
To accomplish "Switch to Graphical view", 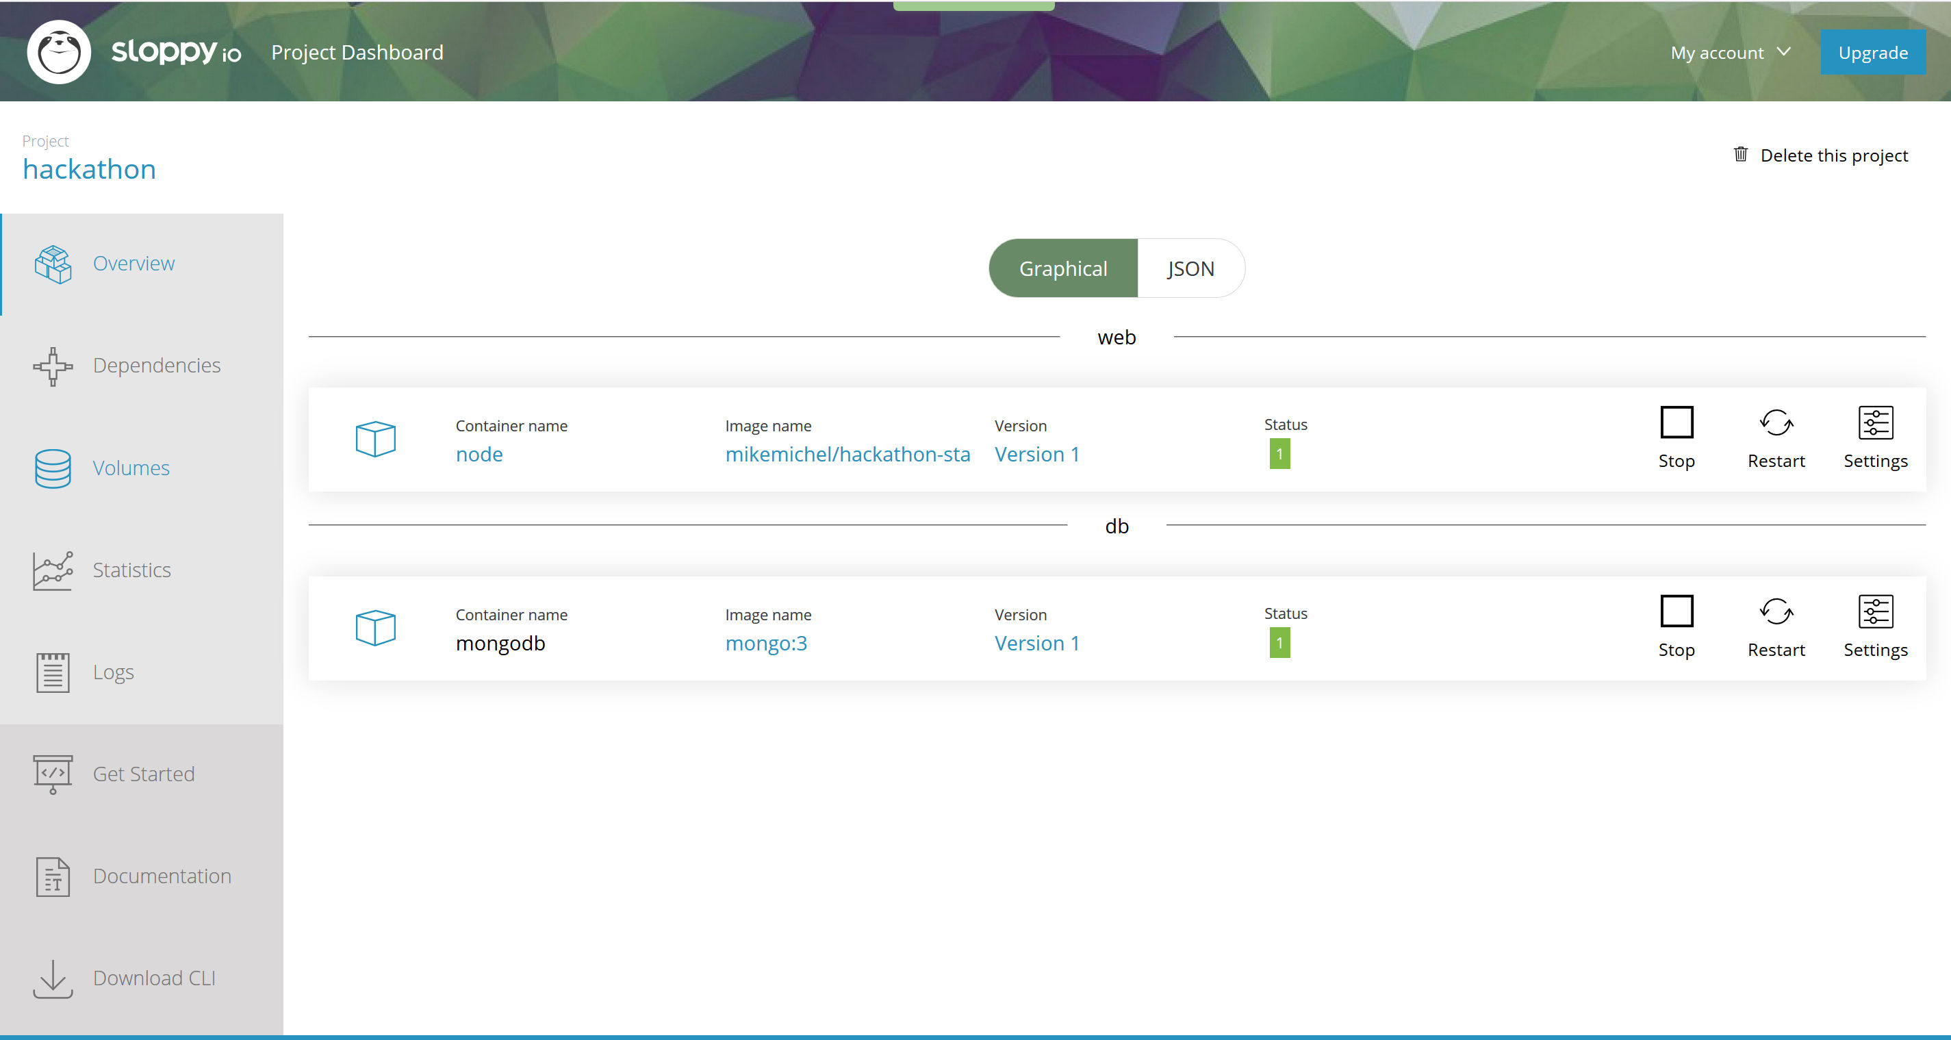I will tap(1063, 268).
